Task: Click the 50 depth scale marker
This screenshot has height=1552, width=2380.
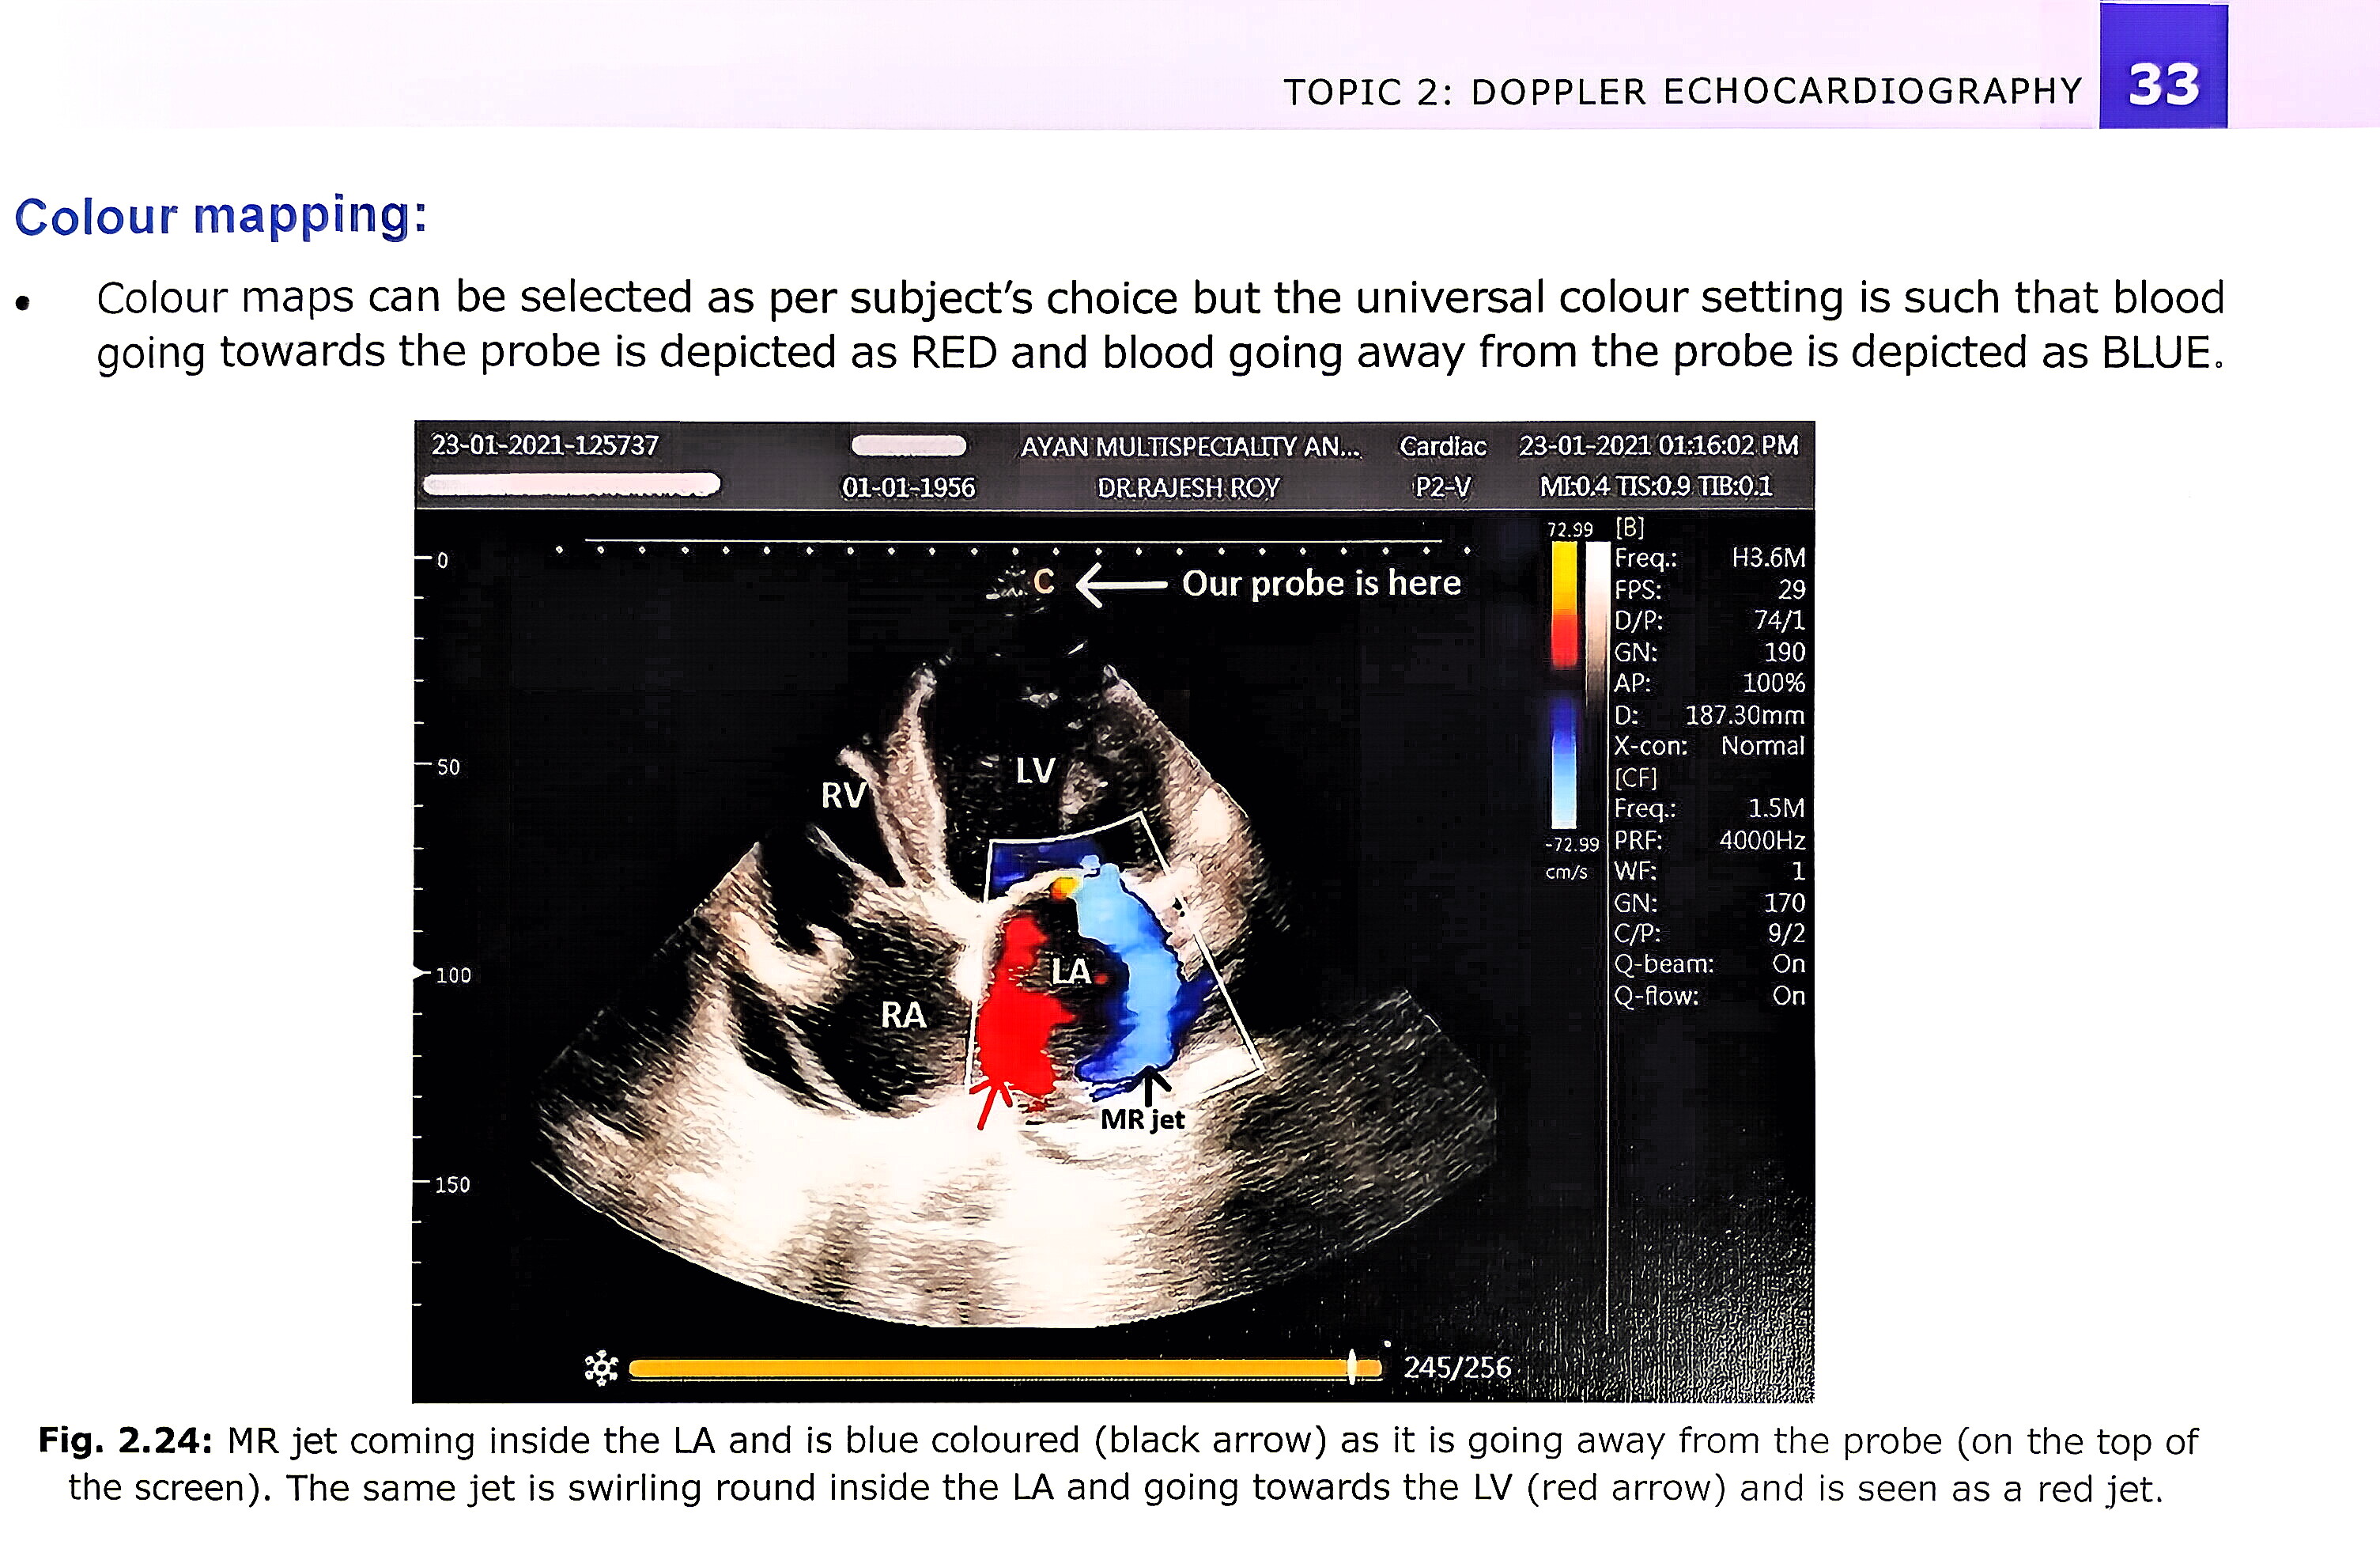Action: click(449, 767)
